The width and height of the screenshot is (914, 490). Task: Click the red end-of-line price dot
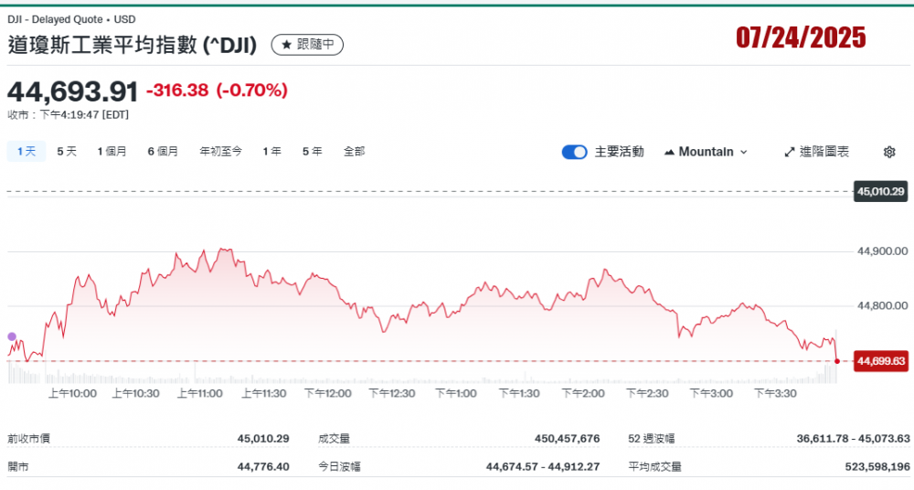pyautogui.click(x=837, y=361)
